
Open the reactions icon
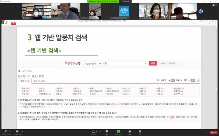tap(140, 131)
